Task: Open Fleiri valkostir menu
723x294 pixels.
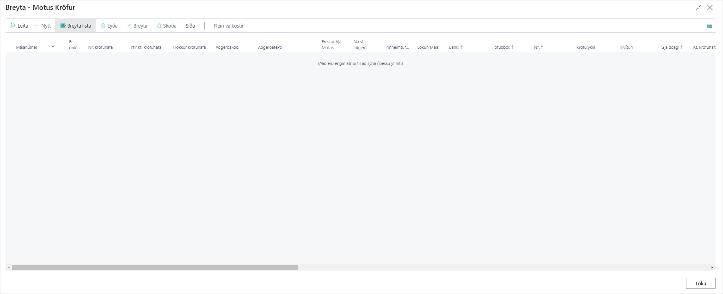Action: (x=228, y=26)
